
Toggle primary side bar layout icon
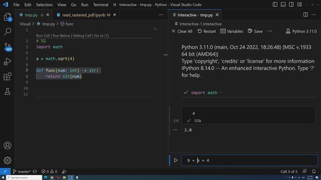tap(275, 4)
